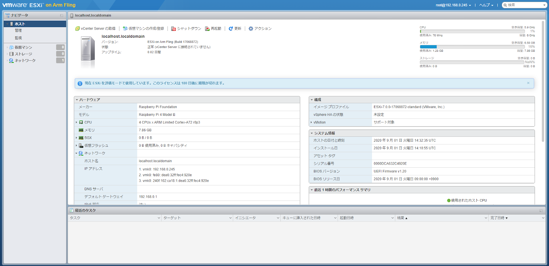Expand the CPU row in hardware
The image size is (549, 266).
[x=77, y=122]
